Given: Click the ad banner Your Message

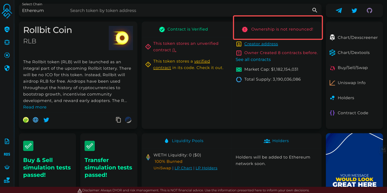Looking at the screenshot, I should (354, 160).
